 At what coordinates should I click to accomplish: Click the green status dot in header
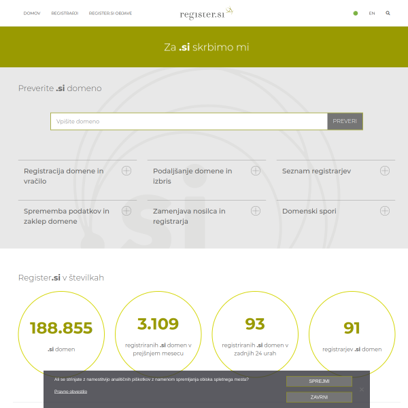(x=356, y=14)
